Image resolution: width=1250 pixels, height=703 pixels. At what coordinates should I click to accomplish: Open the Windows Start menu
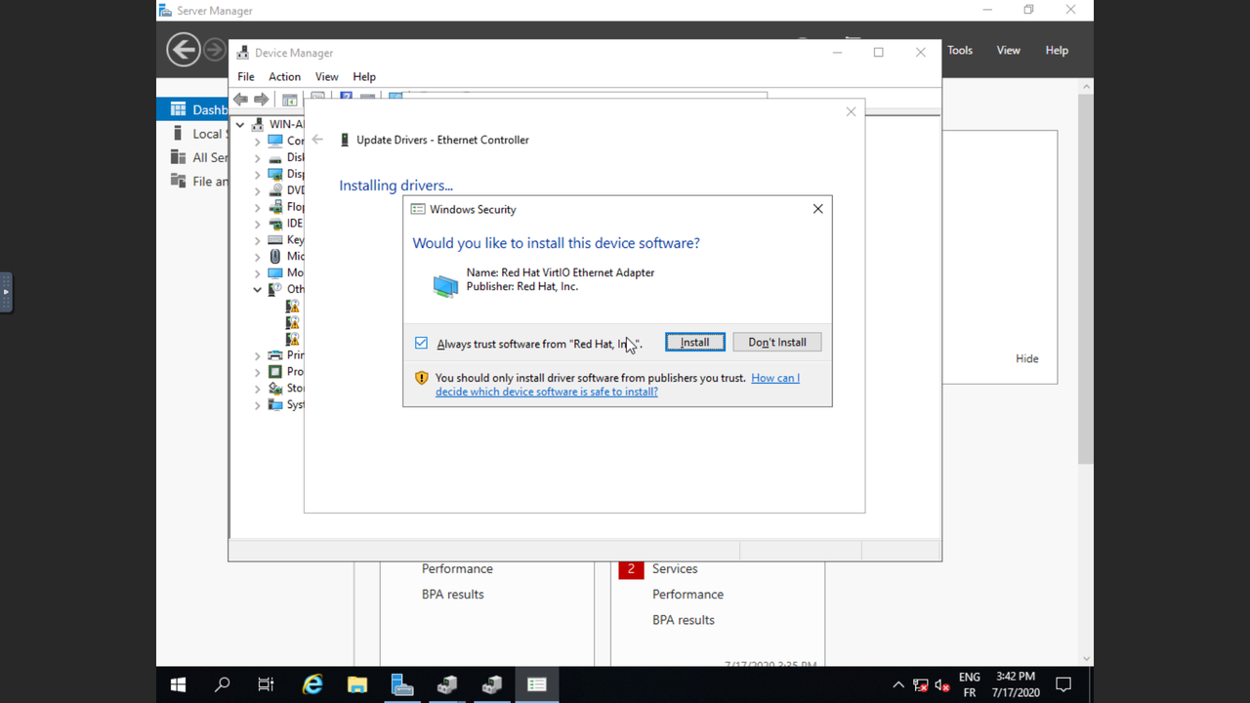pos(178,684)
